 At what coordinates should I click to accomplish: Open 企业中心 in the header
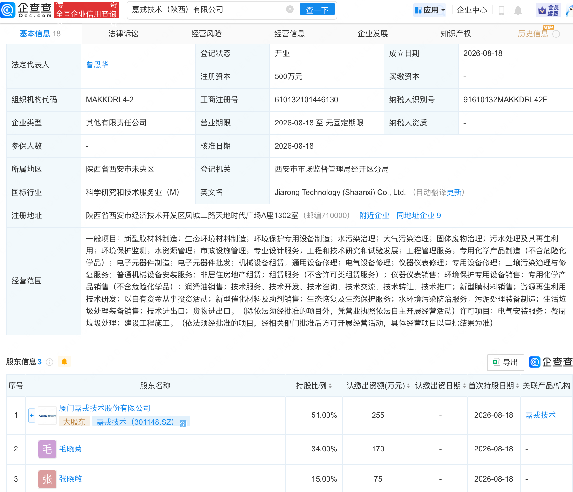(x=472, y=10)
